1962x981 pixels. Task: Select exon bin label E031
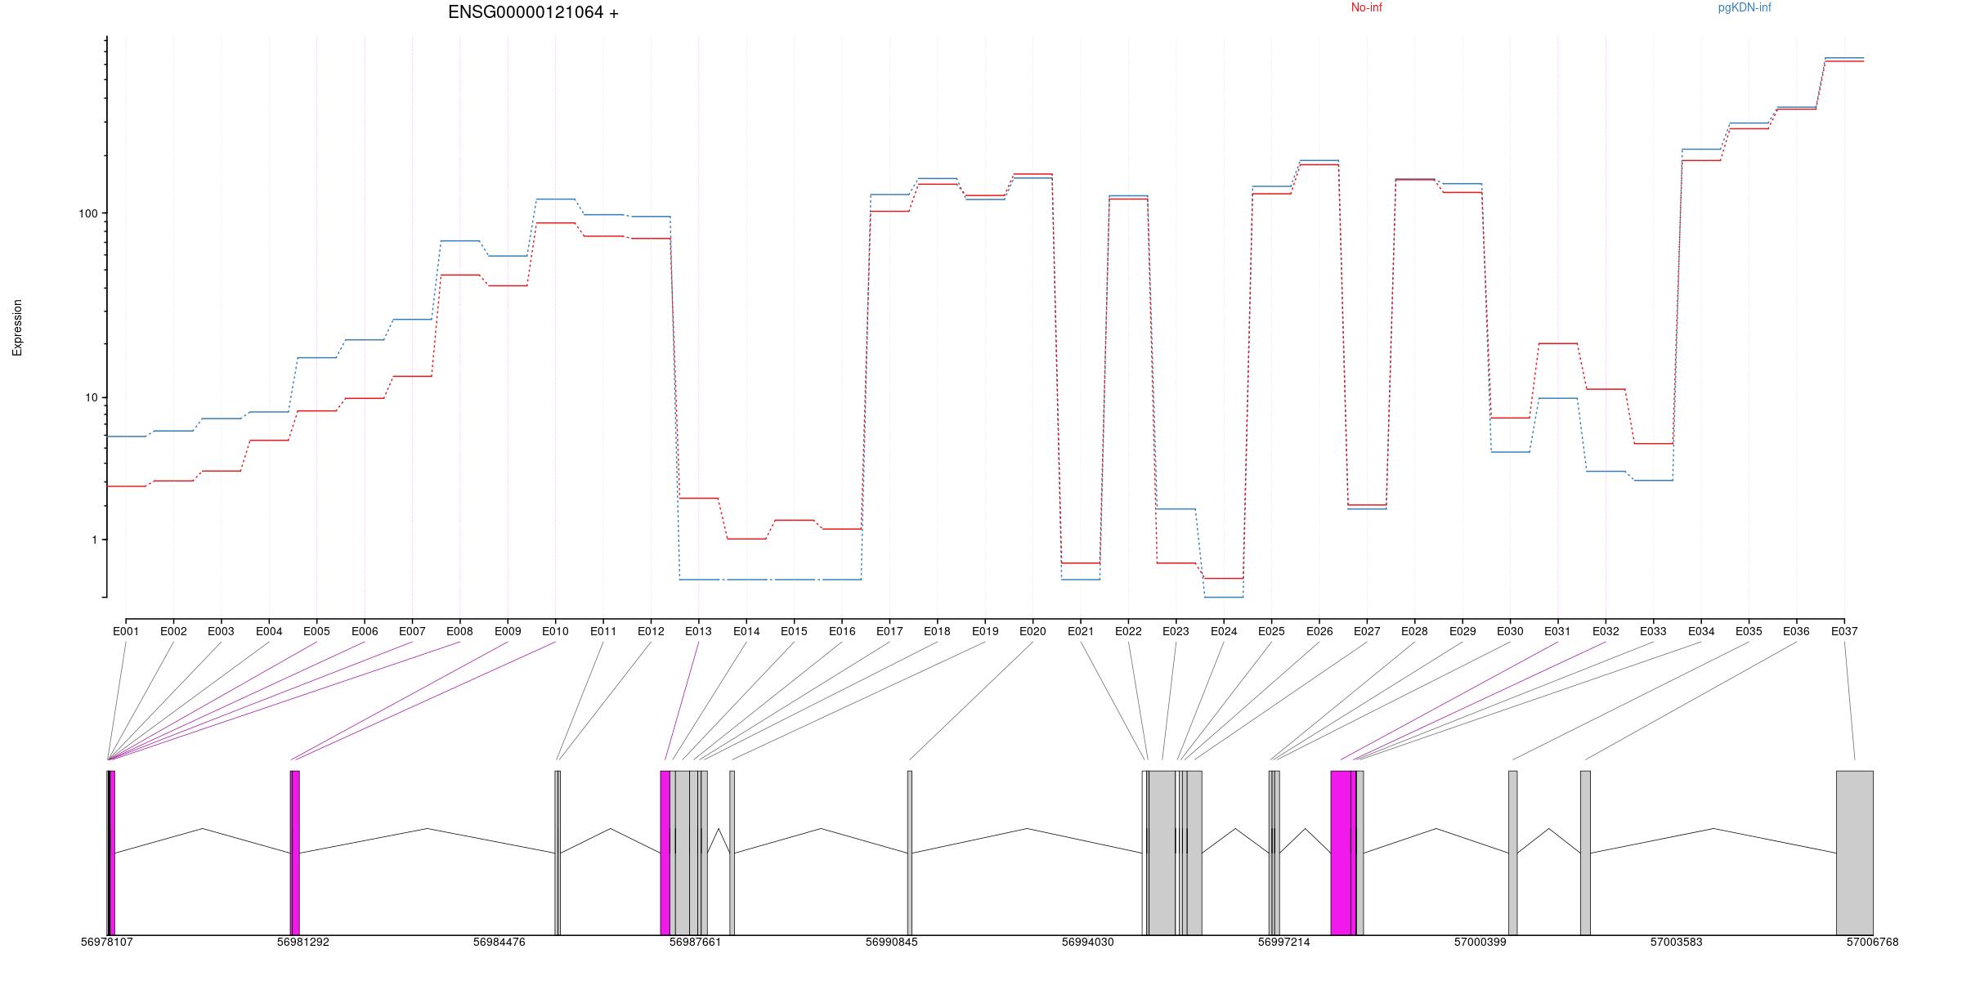point(1557,631)
